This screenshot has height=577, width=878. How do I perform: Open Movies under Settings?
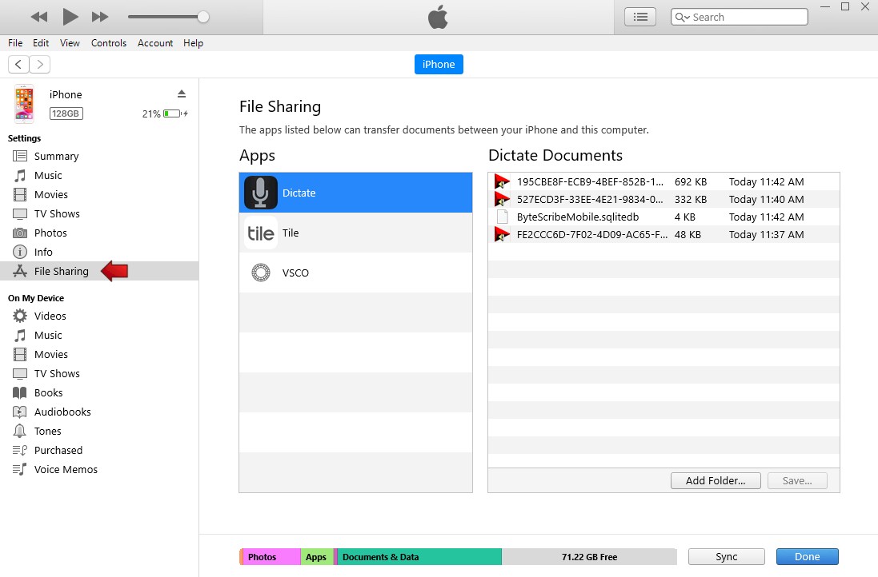[x=100, y=194]
